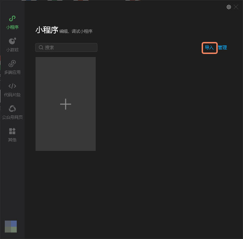Click the plus sign to create project

coord(66,104)
